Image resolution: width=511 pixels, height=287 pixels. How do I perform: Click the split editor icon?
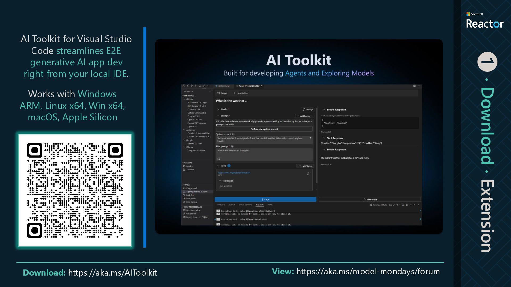tap(414, 86)
